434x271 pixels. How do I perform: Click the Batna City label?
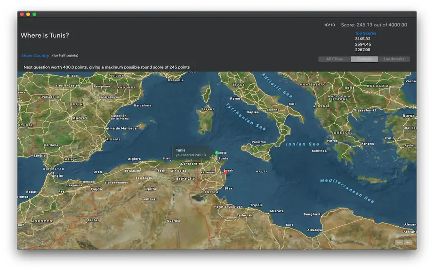pos(185,179)
